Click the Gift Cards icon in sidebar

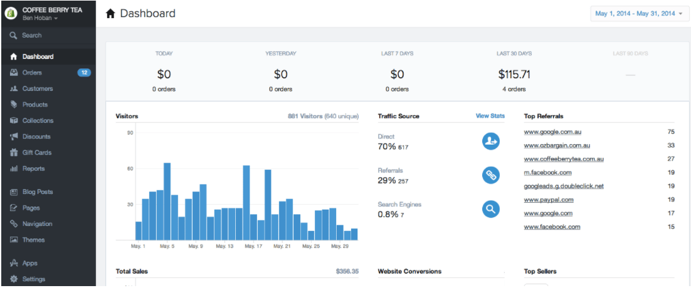[13, 153]
